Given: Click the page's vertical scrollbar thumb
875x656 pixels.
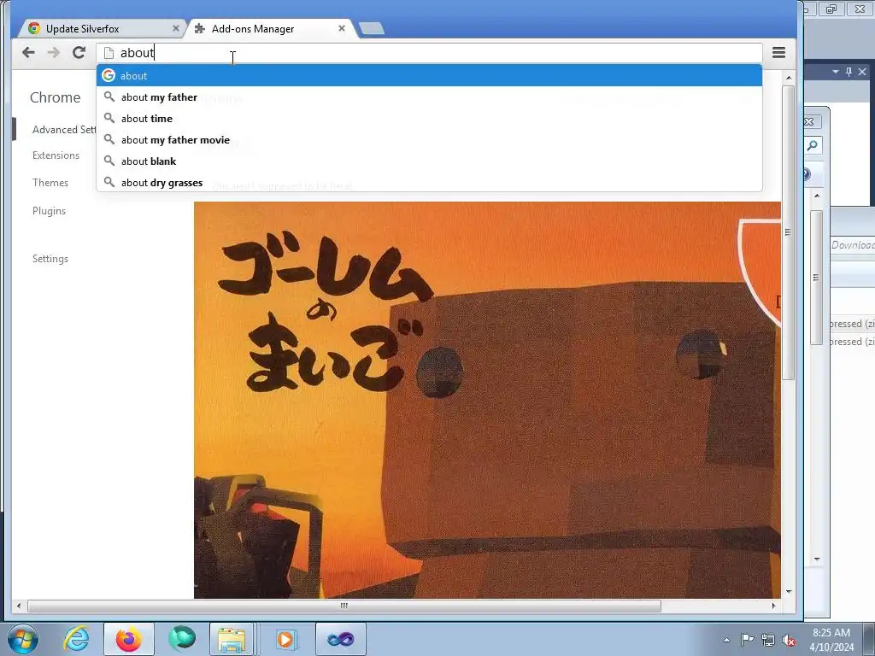Looking at the screenshot, I should [x=789, y=232].
